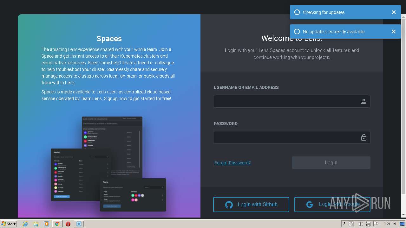Image resolution: width=406 pixels, height=228 pixels.
Task: Open Google Chrome from taskbar
Action: 57,224
